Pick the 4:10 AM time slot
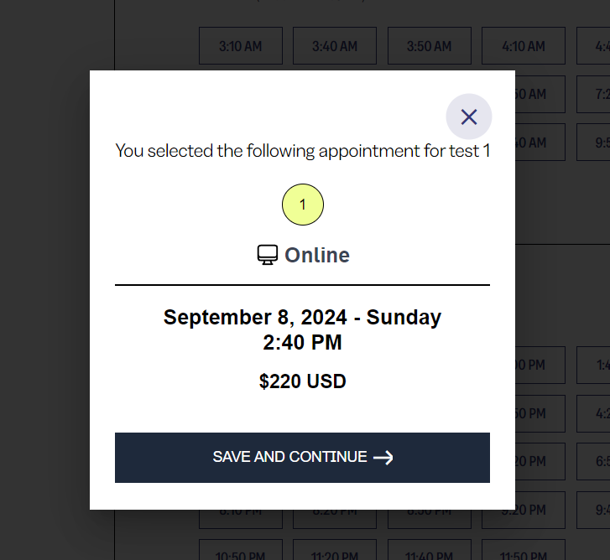 coord(523,46)
